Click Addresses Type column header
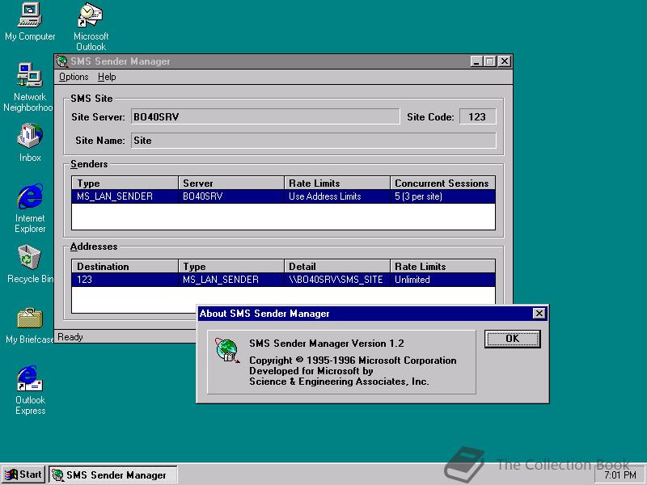Image resolution: width=647 pixels, height=485 pixels. (231, 267)
